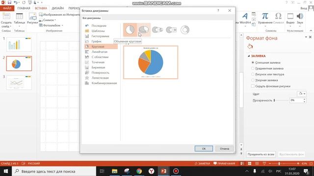Click the Прозрачность slider
Viewport: 314px width, 176px height.
coord(281,100)
